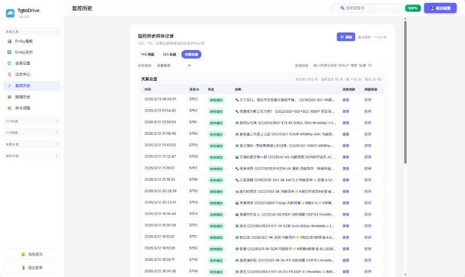Screen dimensions: 465x277
Task: Click timestamp 2026/3/12 18:56:11
Action: 159,260
